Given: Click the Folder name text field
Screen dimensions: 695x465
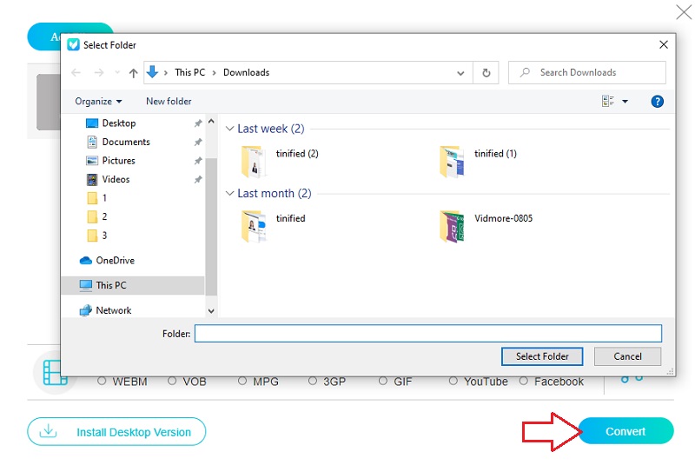Looking at the screenshot, I should click(x=427, y=334).
